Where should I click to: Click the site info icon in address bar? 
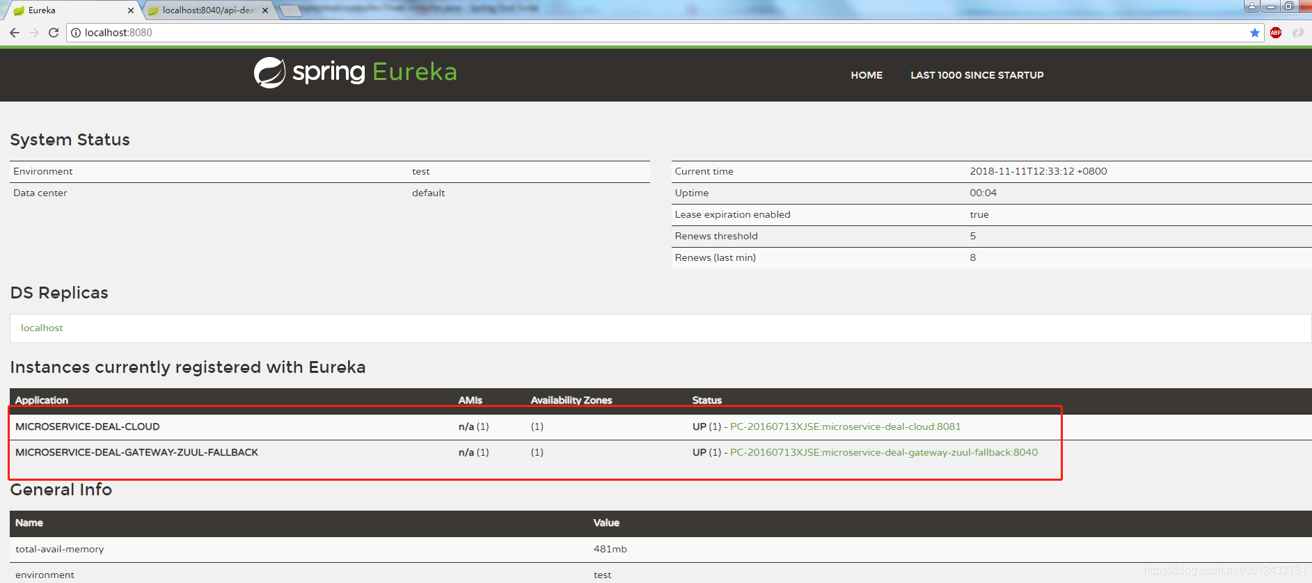tap(76, 33)
